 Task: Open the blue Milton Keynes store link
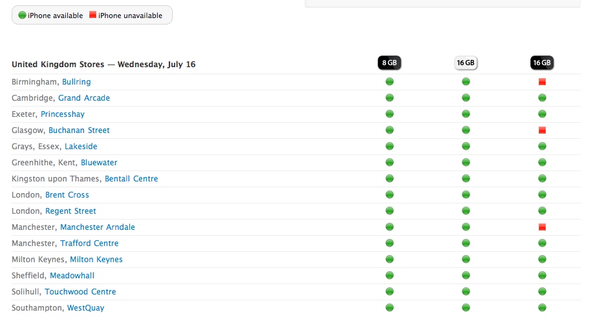96,260
